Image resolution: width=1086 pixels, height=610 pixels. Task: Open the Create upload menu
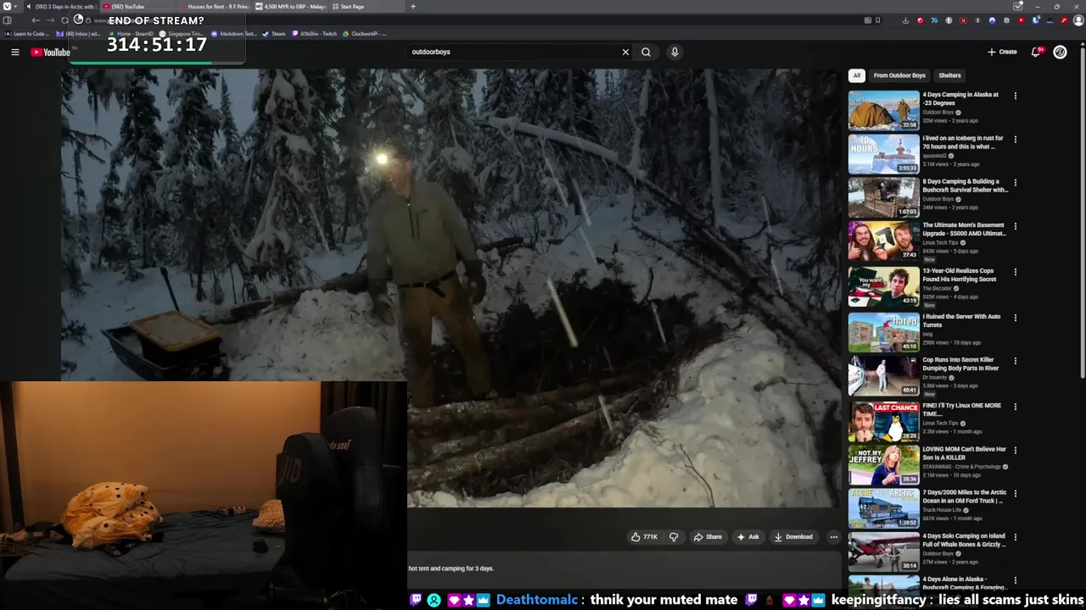coord(1002,52)
